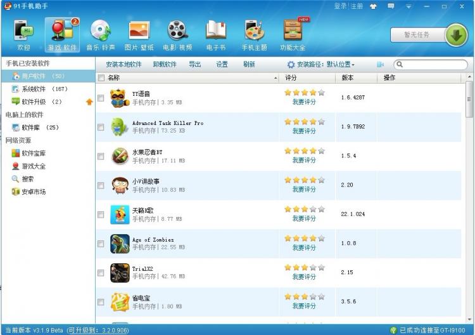The width and height of the screenshot is (475, 335).
Task: Open 搜索 in the sidebar
Action: click(x=48, y=179)
